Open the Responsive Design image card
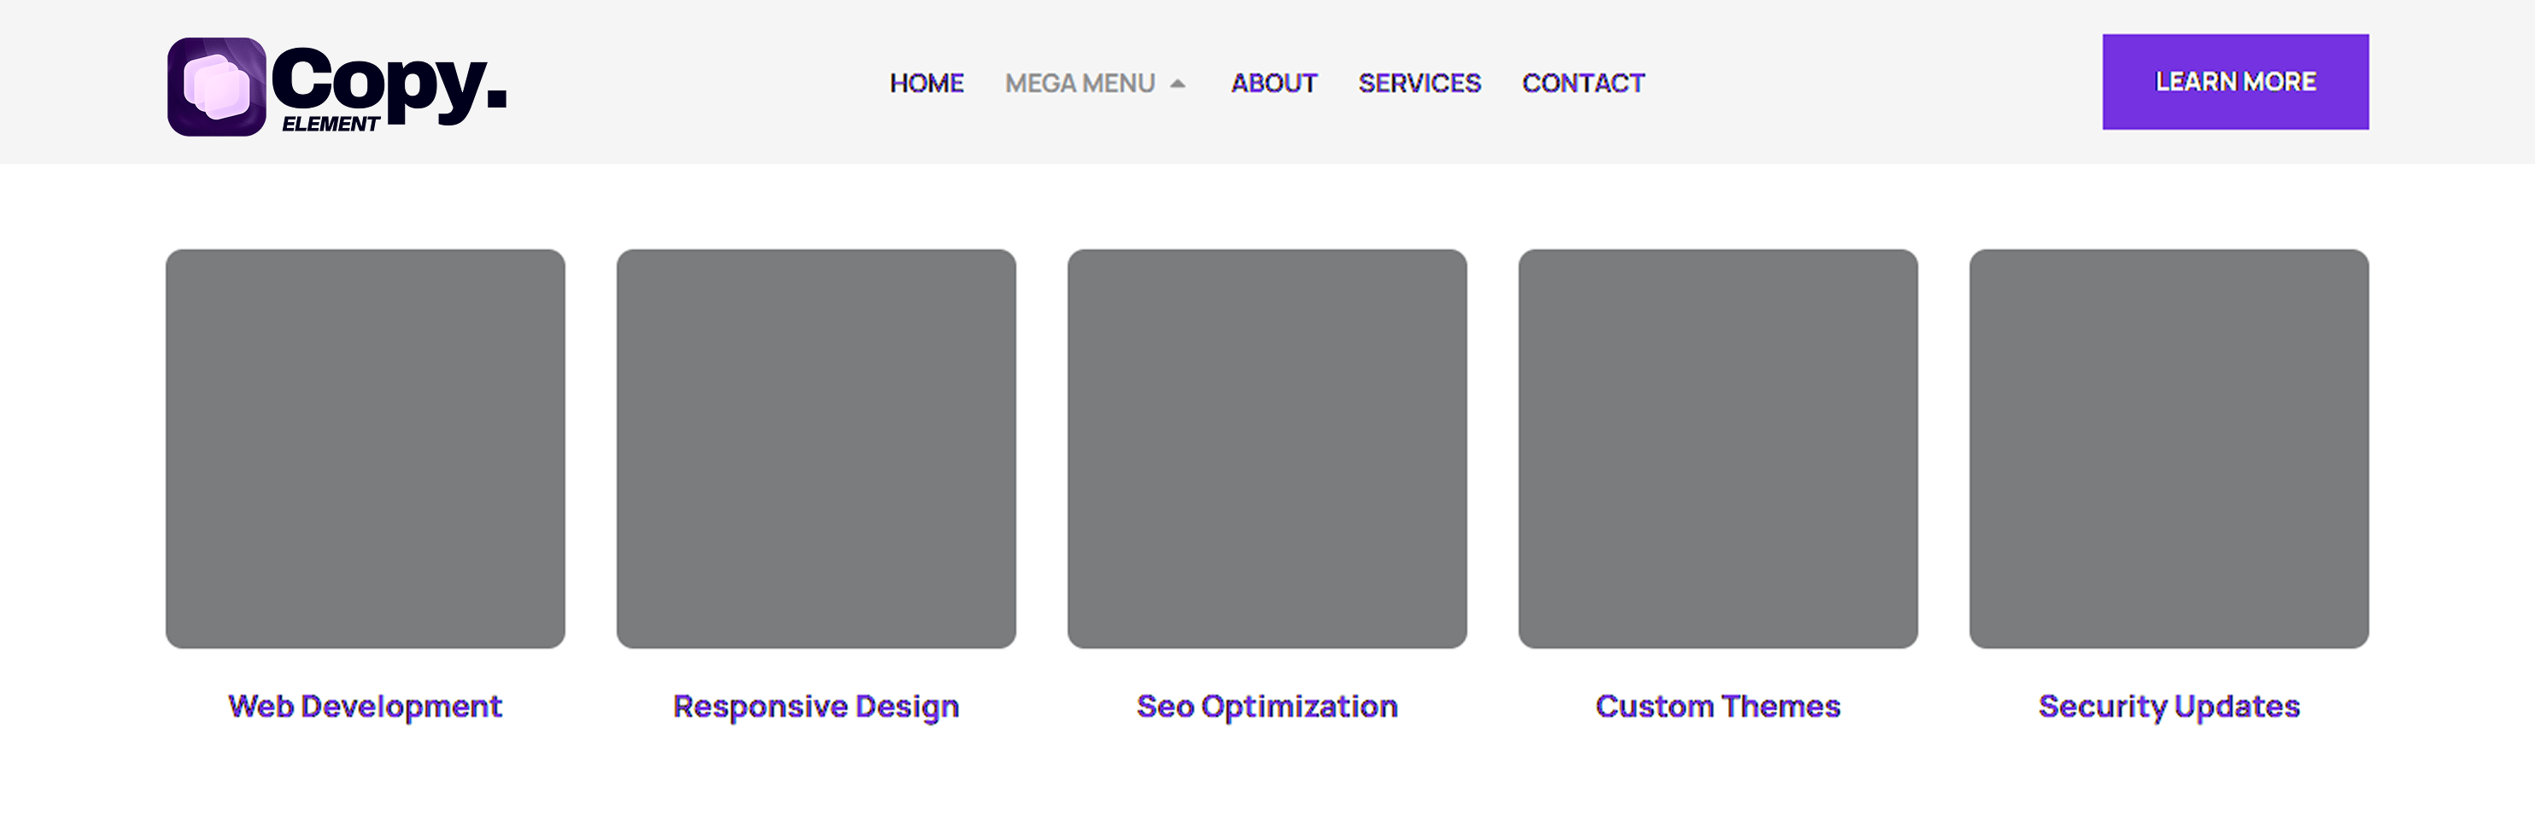2535x816 pixels. point(816,448)
